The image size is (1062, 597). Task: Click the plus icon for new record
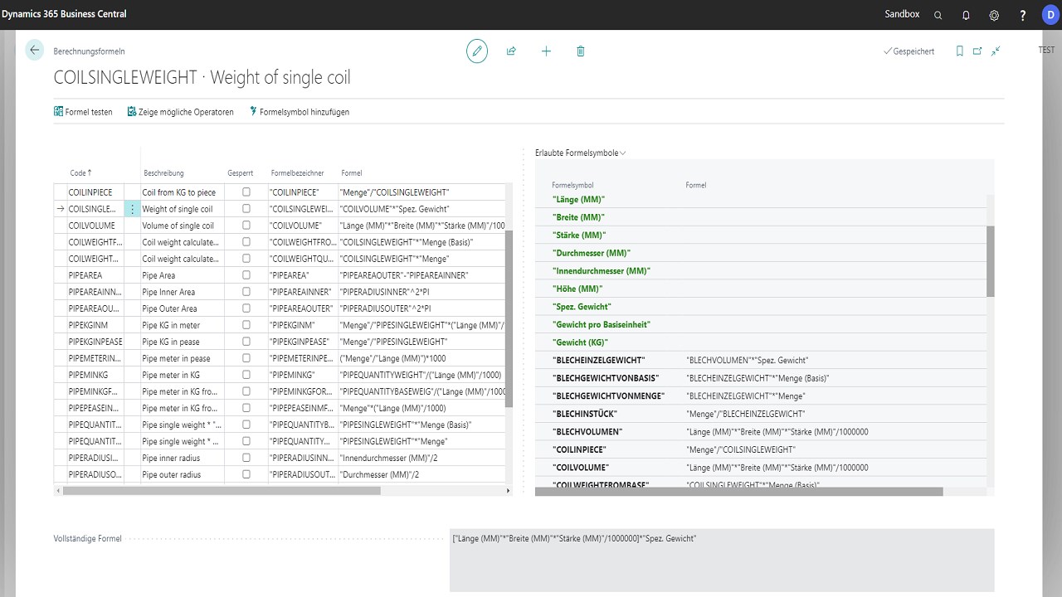coord(546,51)
